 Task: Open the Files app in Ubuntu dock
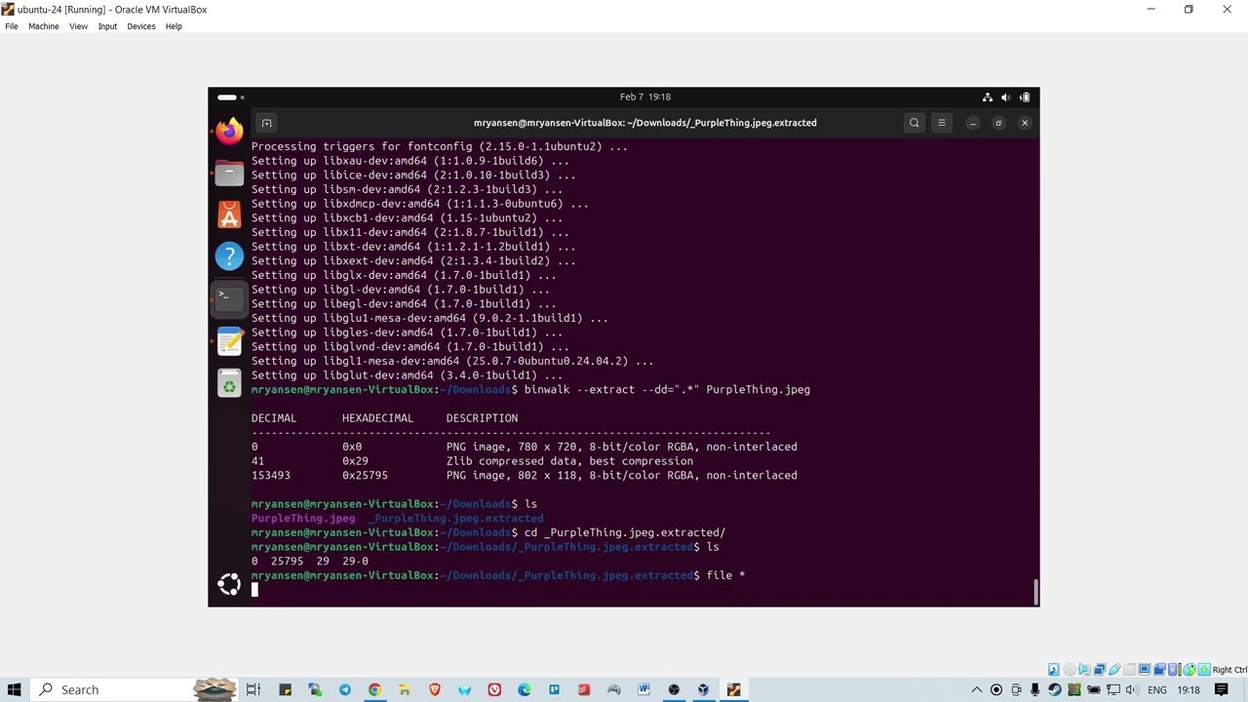[229, 174]
